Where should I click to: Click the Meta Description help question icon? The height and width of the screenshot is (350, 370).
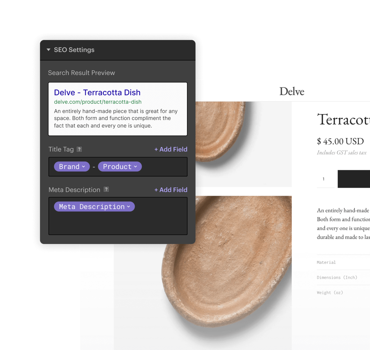[x=106, y=190]
